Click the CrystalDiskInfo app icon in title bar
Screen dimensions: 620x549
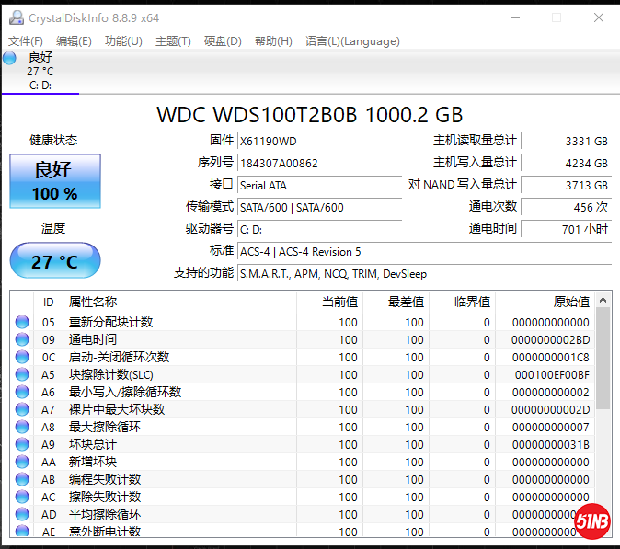[x=15, y=17]
